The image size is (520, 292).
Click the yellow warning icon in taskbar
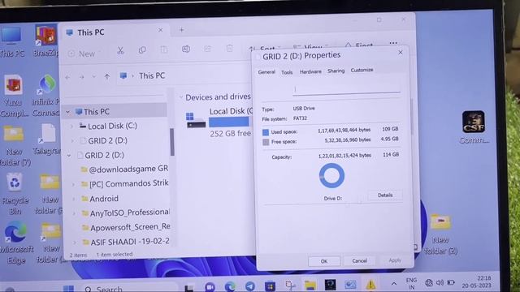click(370, 284)
